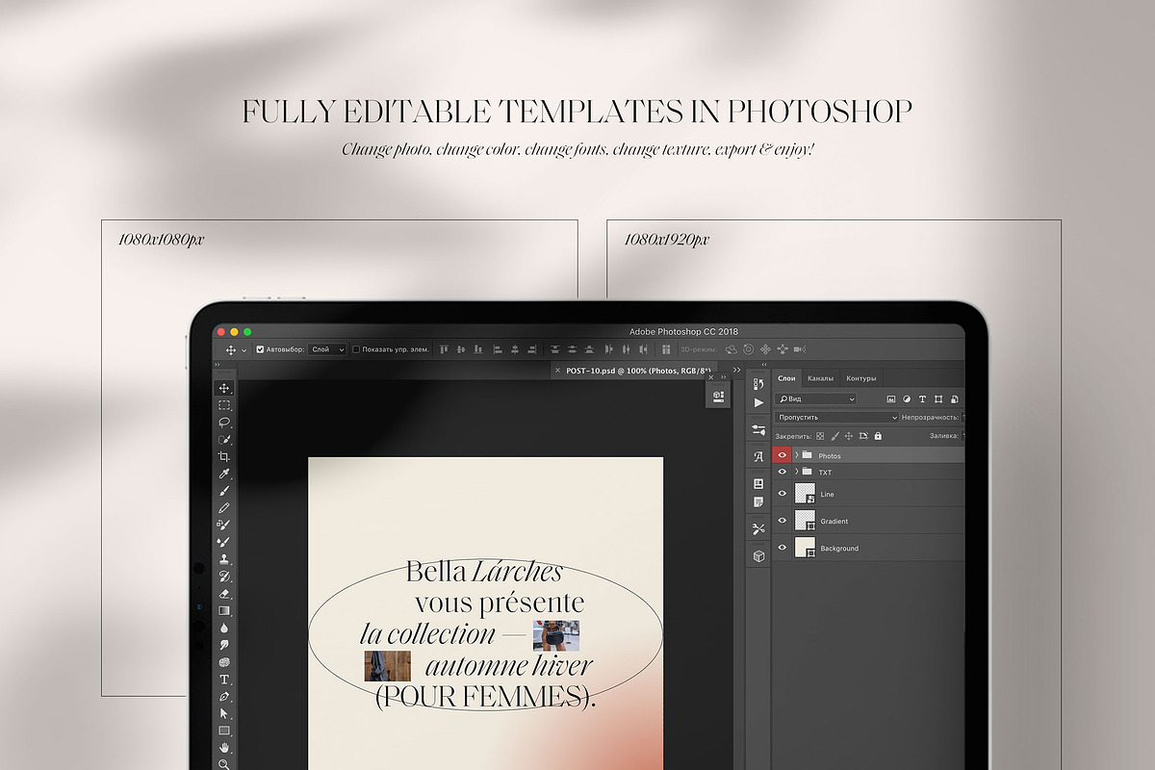1155x770 pixels.
Task: Hide the Line layer
Action: point(782,494)
